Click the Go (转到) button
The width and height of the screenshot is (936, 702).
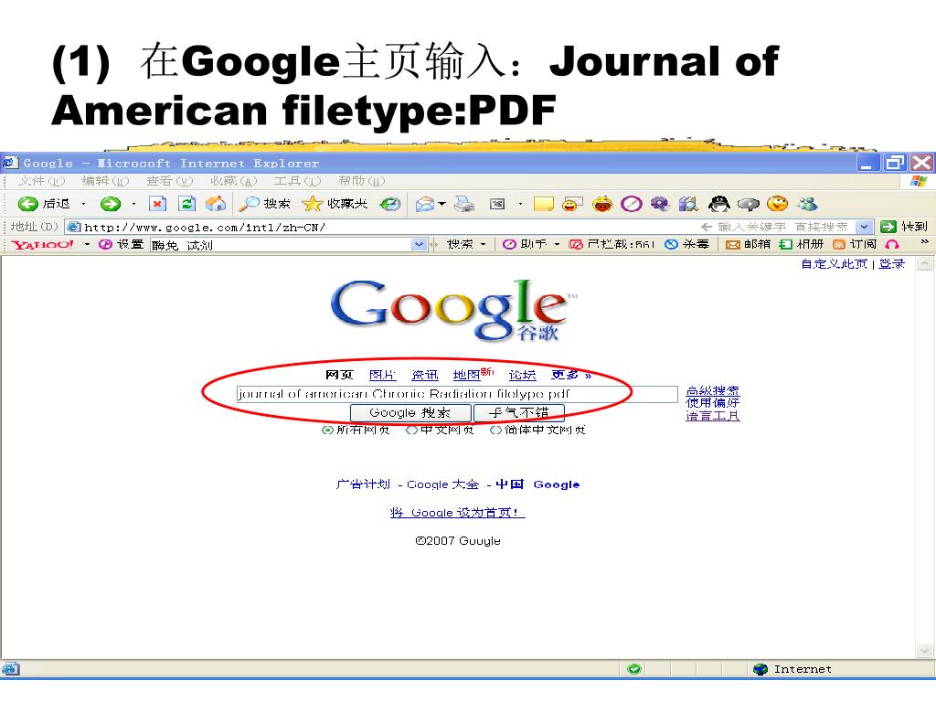904,227
